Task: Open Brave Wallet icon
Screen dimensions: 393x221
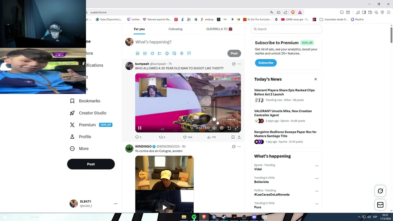Action: (370, 12)
